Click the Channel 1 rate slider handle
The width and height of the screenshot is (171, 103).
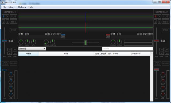[x=5, y=41]
